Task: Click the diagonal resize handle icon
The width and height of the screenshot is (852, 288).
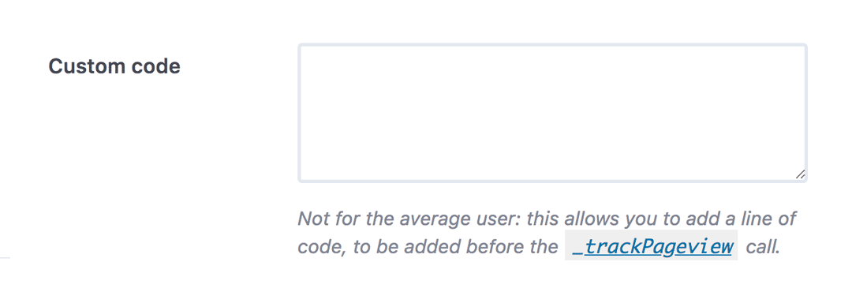Action: tap(800, 174)
